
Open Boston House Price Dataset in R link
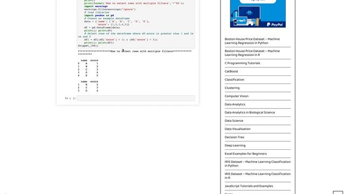[252, 53]
